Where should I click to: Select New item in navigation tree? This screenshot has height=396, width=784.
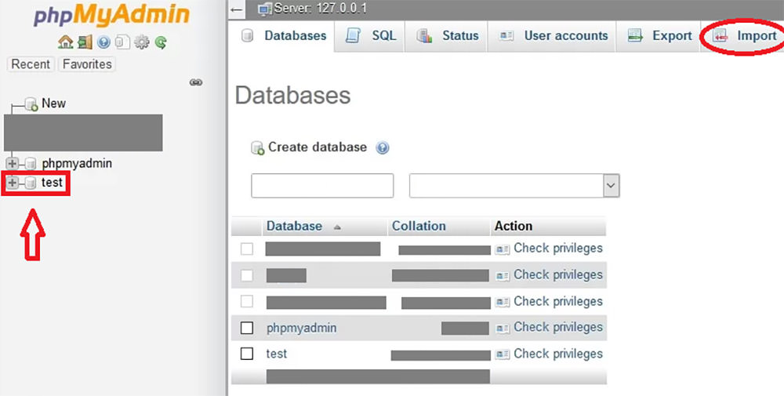click(53, 104)
